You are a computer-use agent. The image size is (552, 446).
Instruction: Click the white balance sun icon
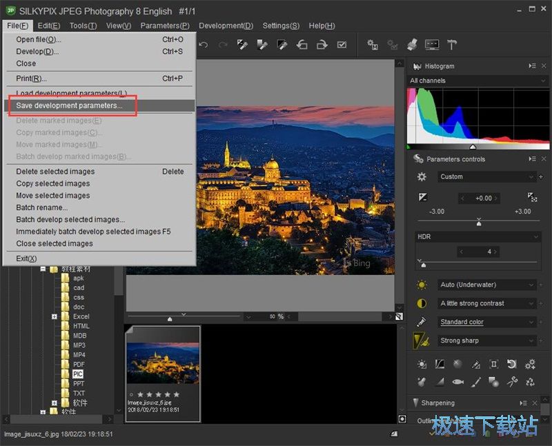click(x=422, y=285)
